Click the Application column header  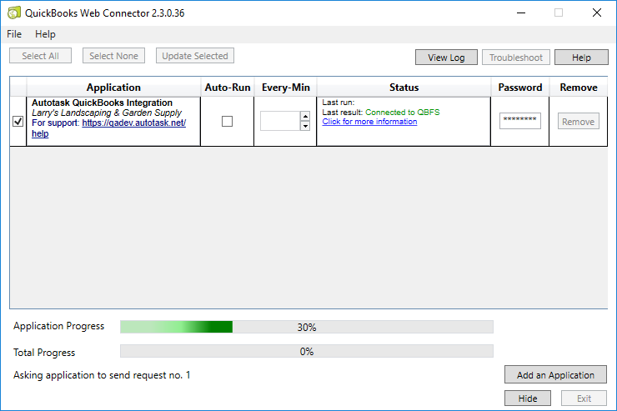(113, 88)
